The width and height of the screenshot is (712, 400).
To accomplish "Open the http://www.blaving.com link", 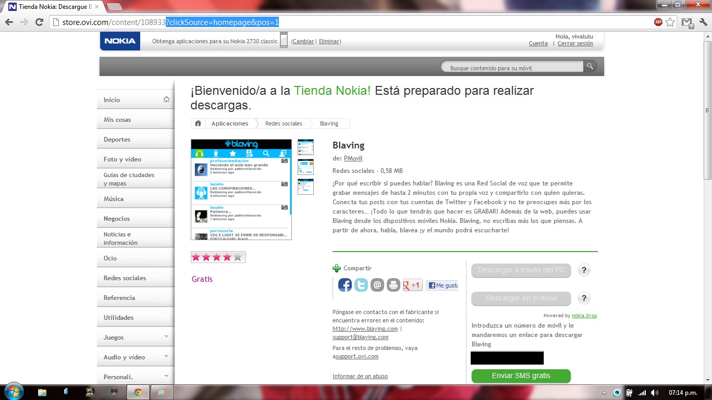I will [365, 329].
